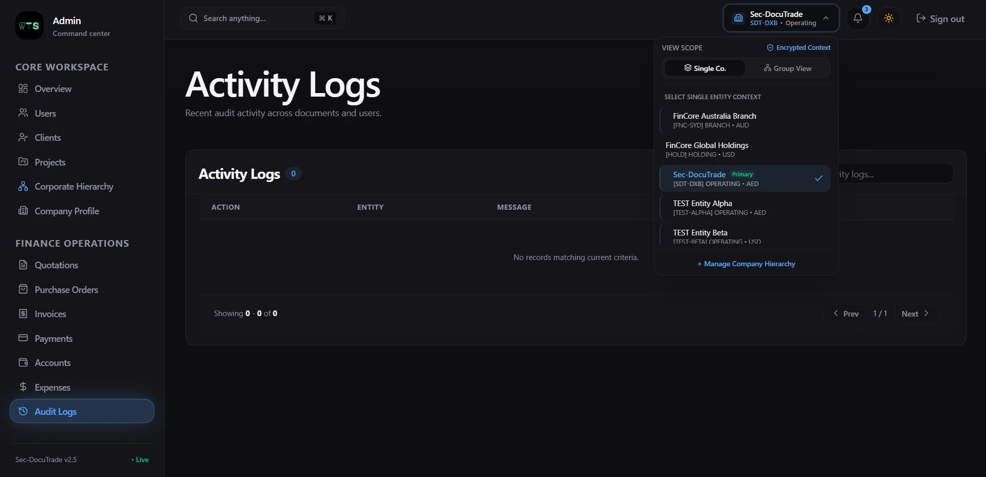Click the WTS logo icon
Image resolution: width=986 pixels, height=477 pixels.
[29, 26]
